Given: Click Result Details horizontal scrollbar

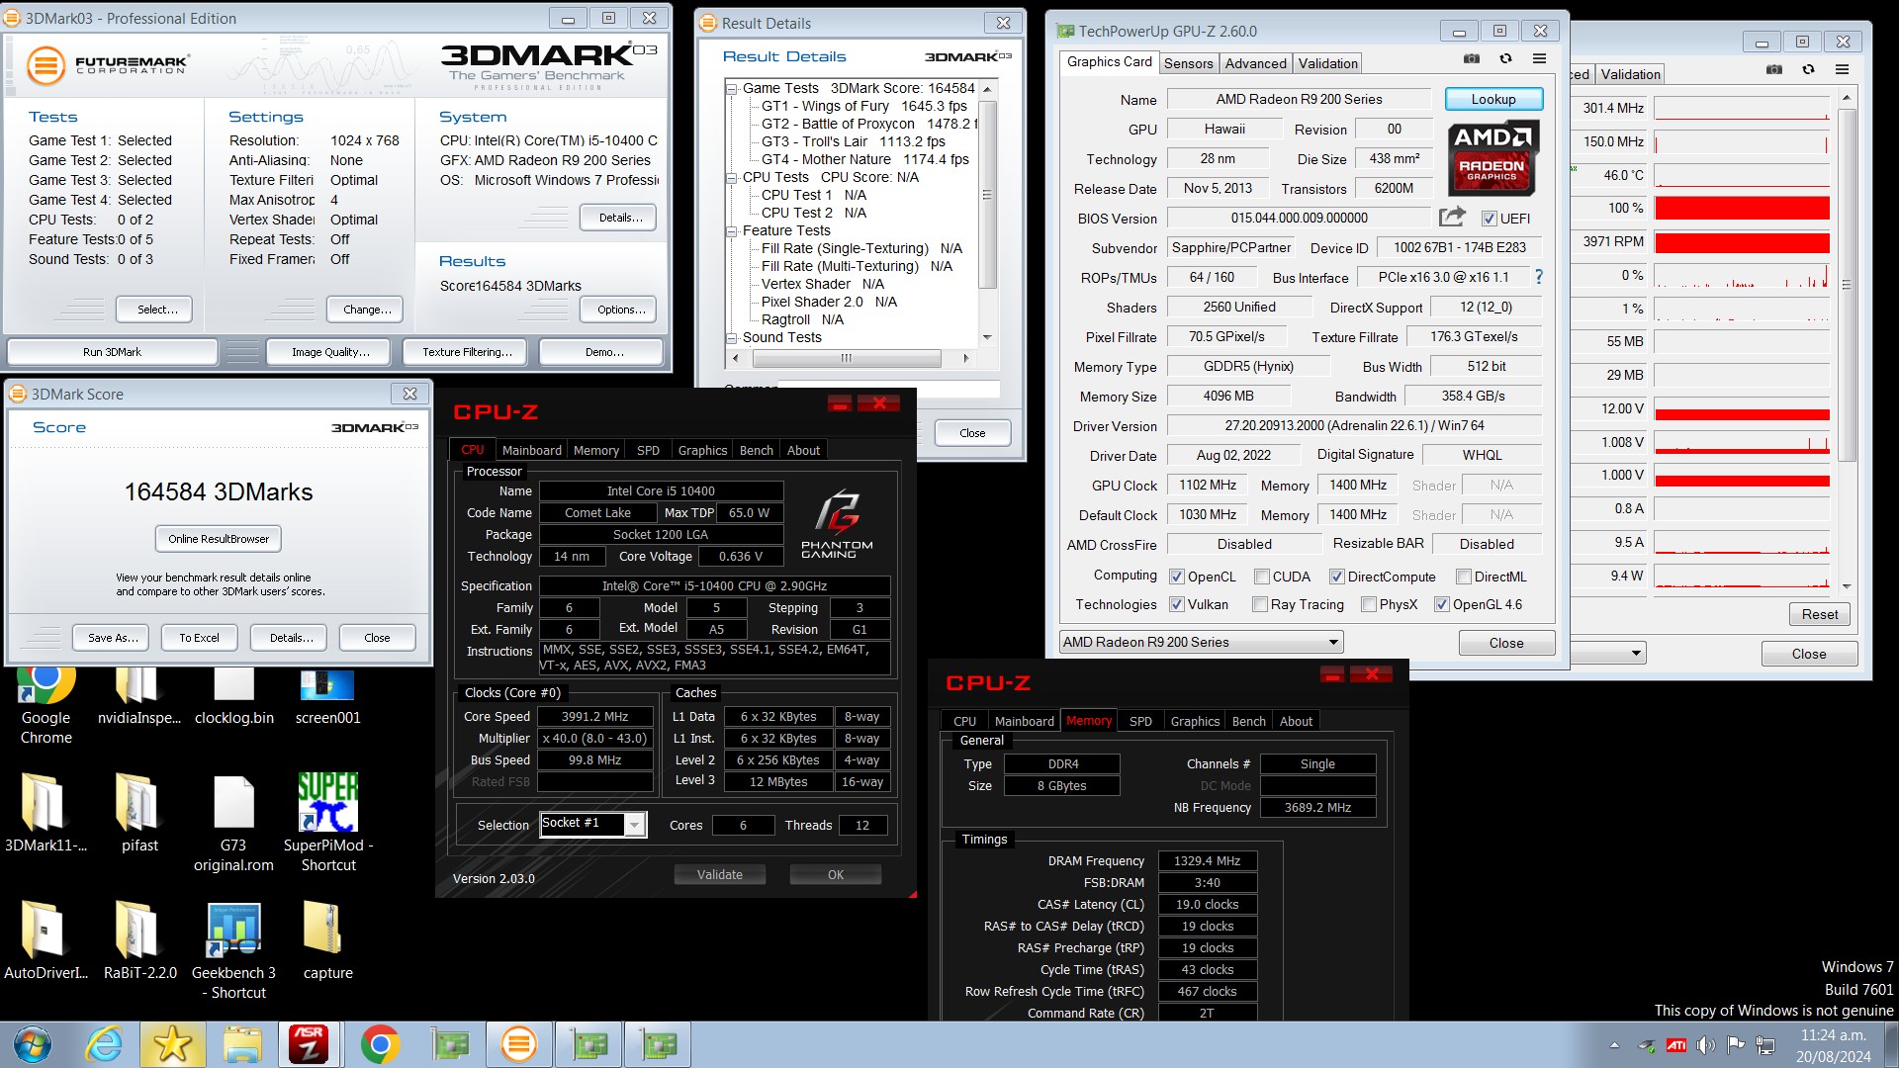Looking at the screenshot, I should [849, 358].
